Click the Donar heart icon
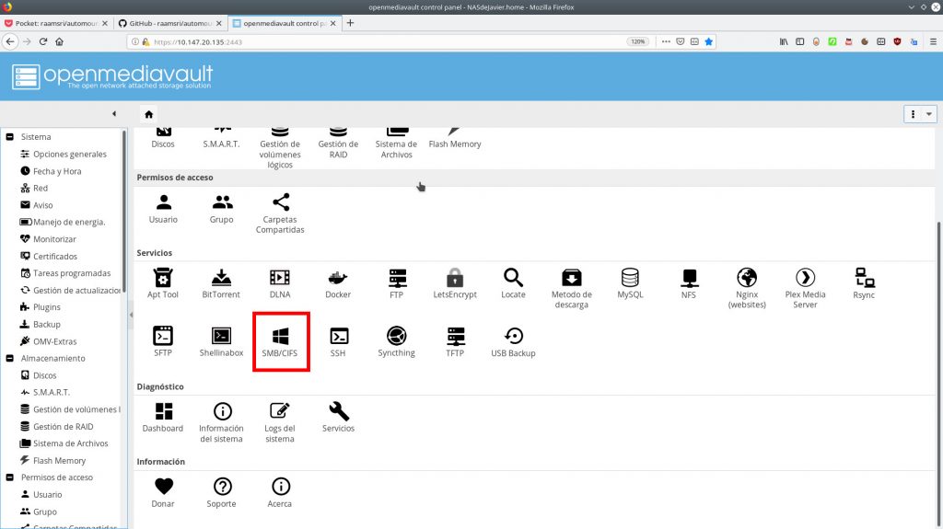 coord(163,492)
